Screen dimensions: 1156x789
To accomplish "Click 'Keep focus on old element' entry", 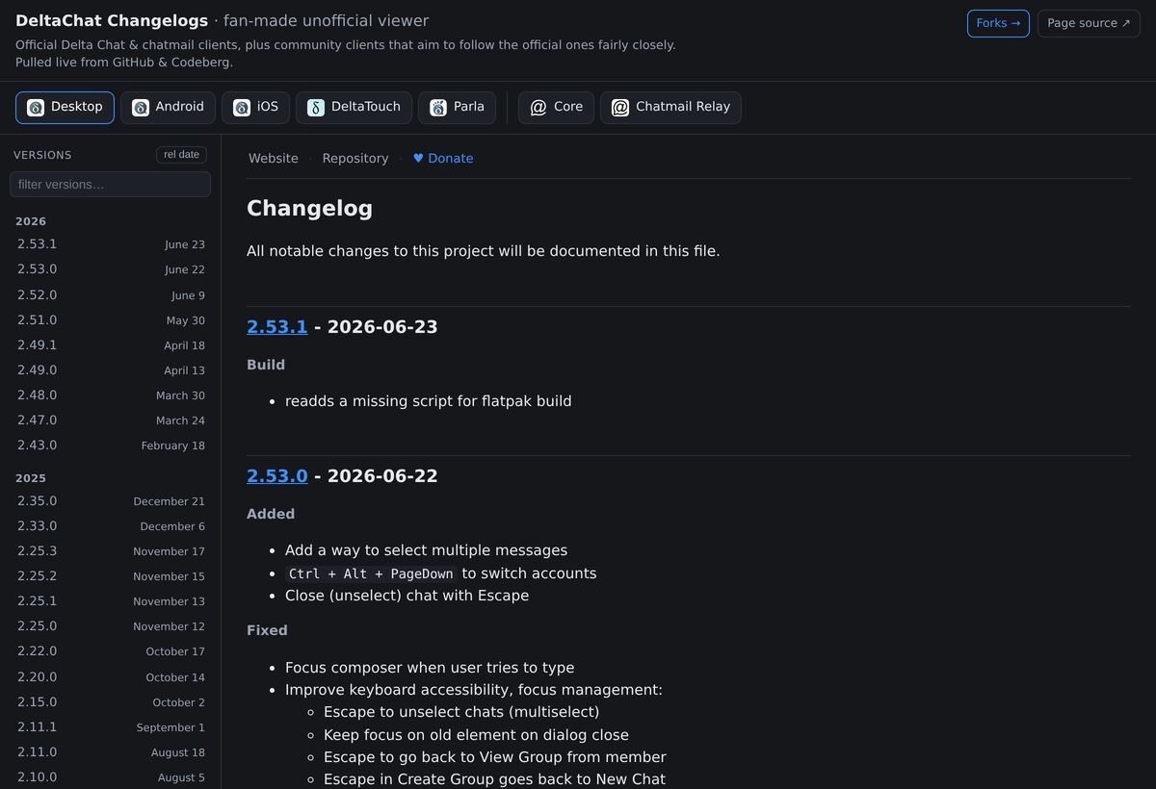I will (x=476, y=735).
